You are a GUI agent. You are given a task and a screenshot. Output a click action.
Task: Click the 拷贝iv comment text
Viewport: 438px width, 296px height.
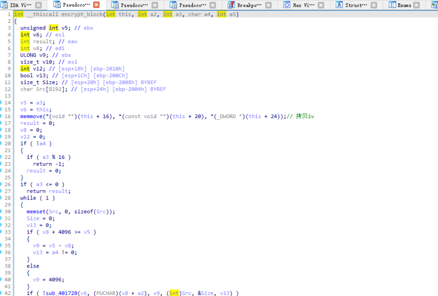pos(305,116)
